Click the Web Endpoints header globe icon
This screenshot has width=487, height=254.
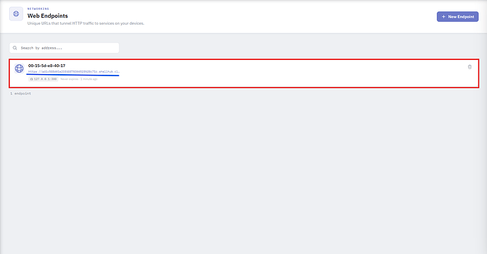coord(16,14)
